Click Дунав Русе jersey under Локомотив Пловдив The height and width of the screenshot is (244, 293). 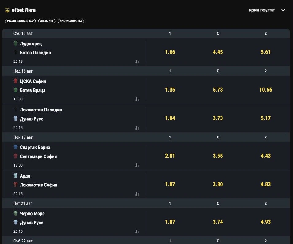click(16, 118)
